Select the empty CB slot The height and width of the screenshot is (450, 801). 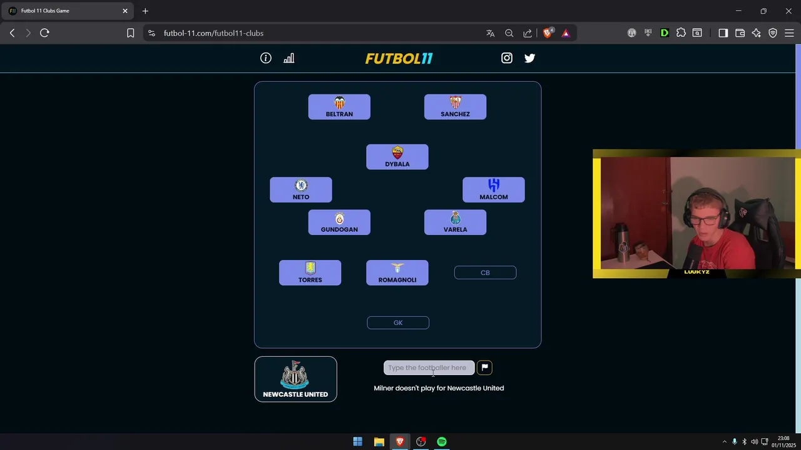click(485, 272)
